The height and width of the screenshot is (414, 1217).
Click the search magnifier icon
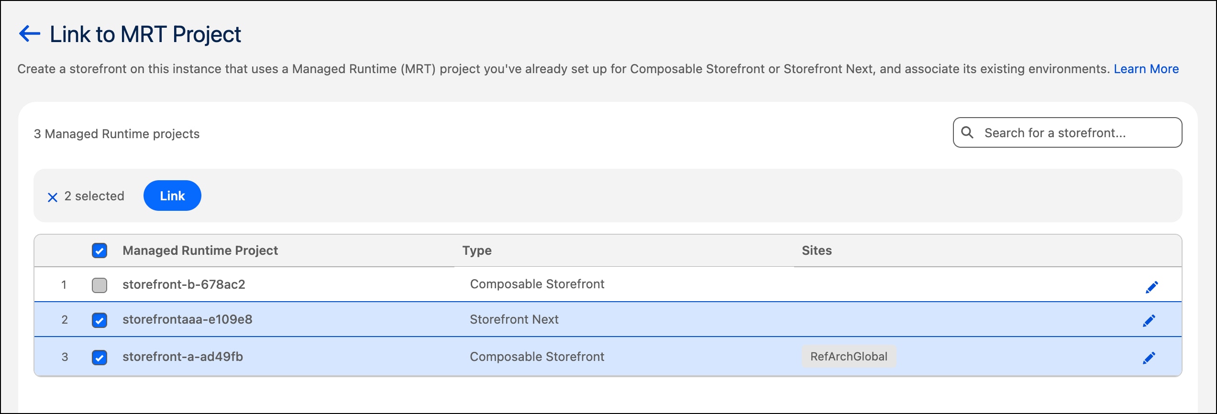tap(967, 132)
